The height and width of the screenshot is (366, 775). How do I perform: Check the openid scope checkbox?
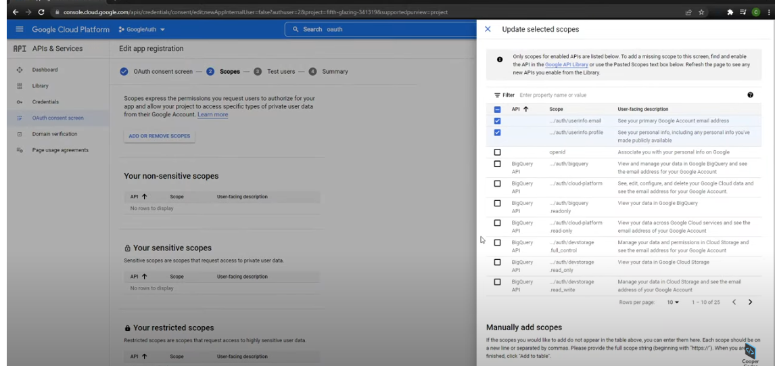[x=498, y=152]
